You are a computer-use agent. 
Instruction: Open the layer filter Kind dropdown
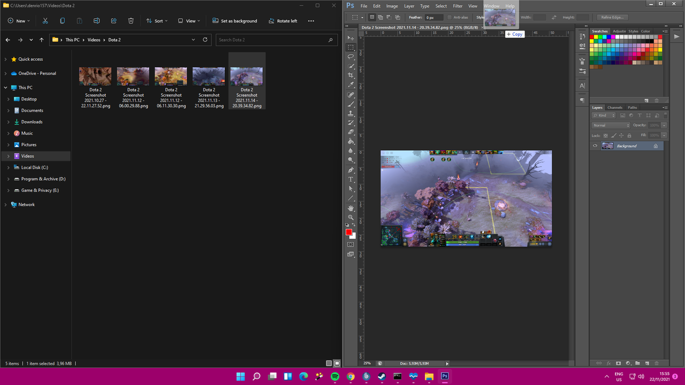click(604, 115)
